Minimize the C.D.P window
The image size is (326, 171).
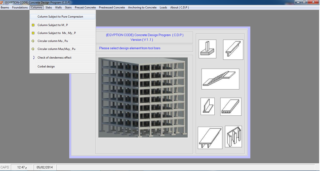pos(298,2)
